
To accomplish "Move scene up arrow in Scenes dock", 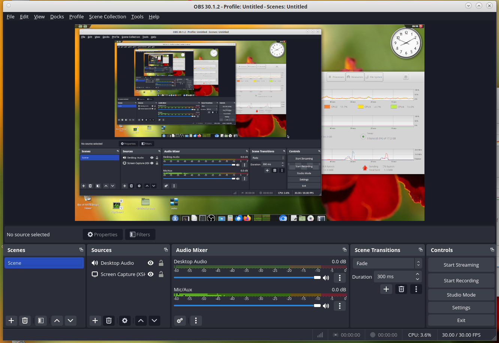I will point(57,321).
